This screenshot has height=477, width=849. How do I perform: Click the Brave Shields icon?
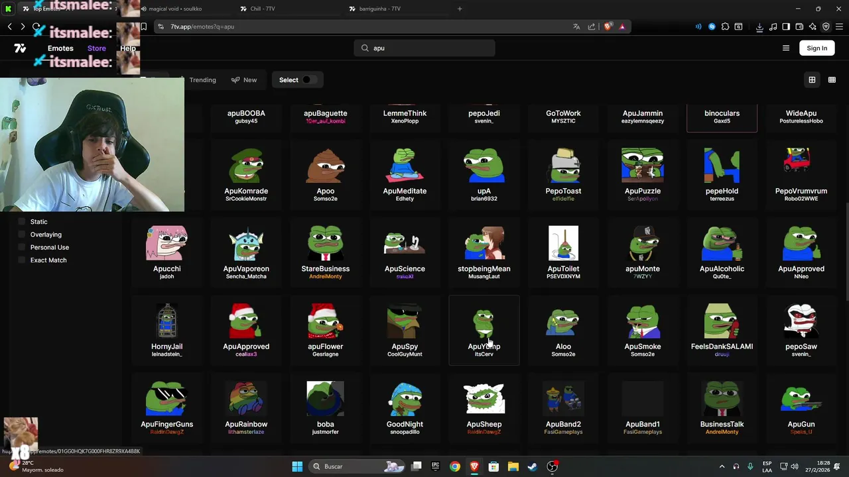[x=608, y=26]
